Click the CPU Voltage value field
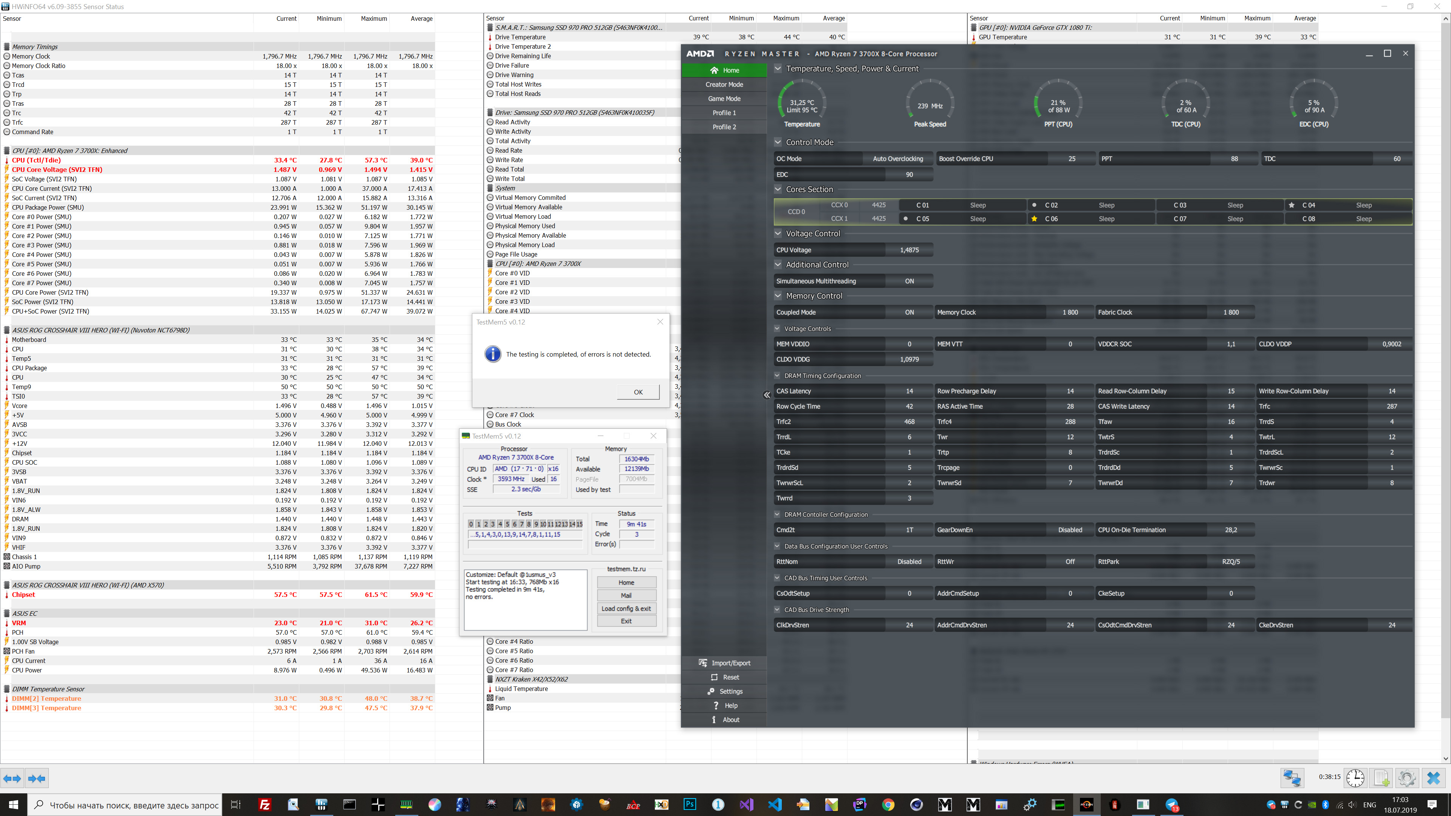Viewport: 1451px width, 816px height. [x=909, y=250]
